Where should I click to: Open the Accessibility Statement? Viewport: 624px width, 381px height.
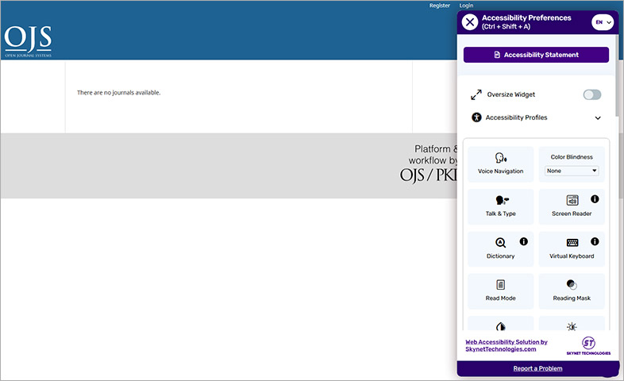pos(536,55)
